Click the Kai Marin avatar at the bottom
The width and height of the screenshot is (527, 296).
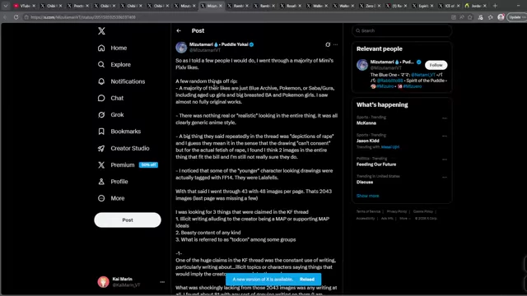pos(104,282)
